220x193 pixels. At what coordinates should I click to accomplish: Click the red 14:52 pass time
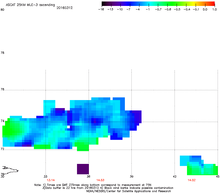(x=191, y=180)
